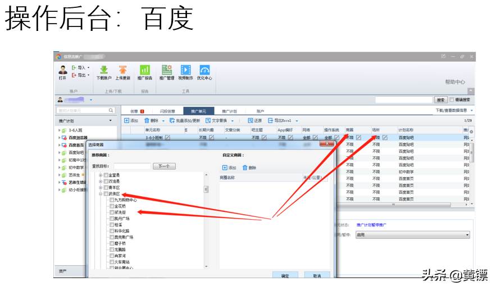Click the 查找目标 input field
496x290 pixels.
(x=132, y=166)
